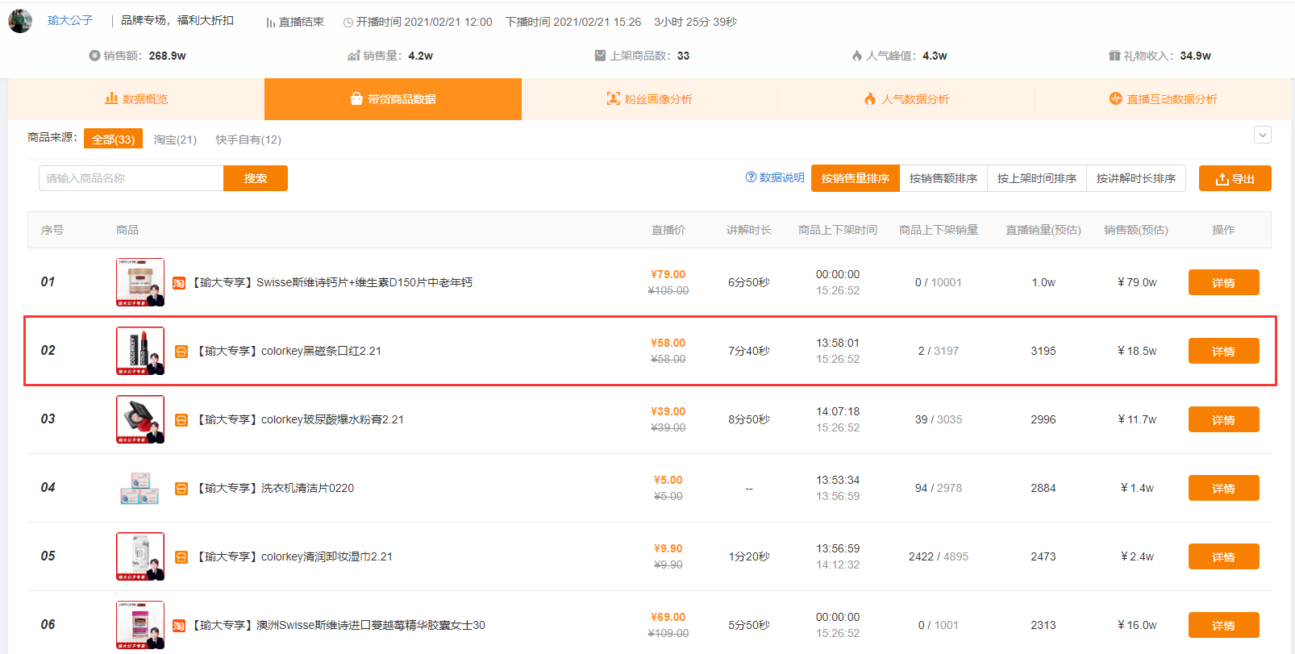Screen dimensions: 1295x654
Task: Click the 人气峰值 flame icon
Action: (857, 56)
